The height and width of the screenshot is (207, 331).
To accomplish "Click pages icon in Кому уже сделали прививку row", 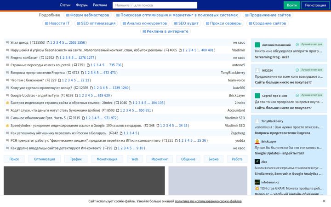I will tap(91, 88).
